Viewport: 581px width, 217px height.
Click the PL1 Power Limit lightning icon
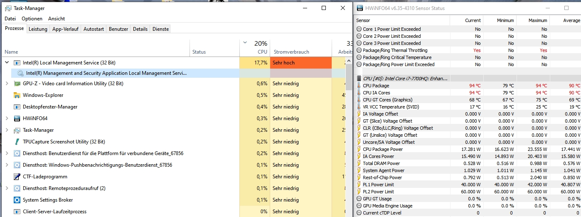coord(359,185)
